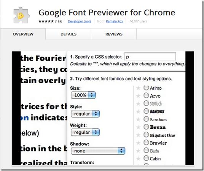Select the Brawler font radio button
This screenshot has height=171, width=204.
tap(146, 142)
